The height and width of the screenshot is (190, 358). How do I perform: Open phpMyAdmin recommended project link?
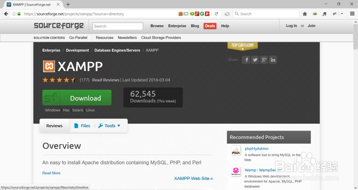(256, 148)
